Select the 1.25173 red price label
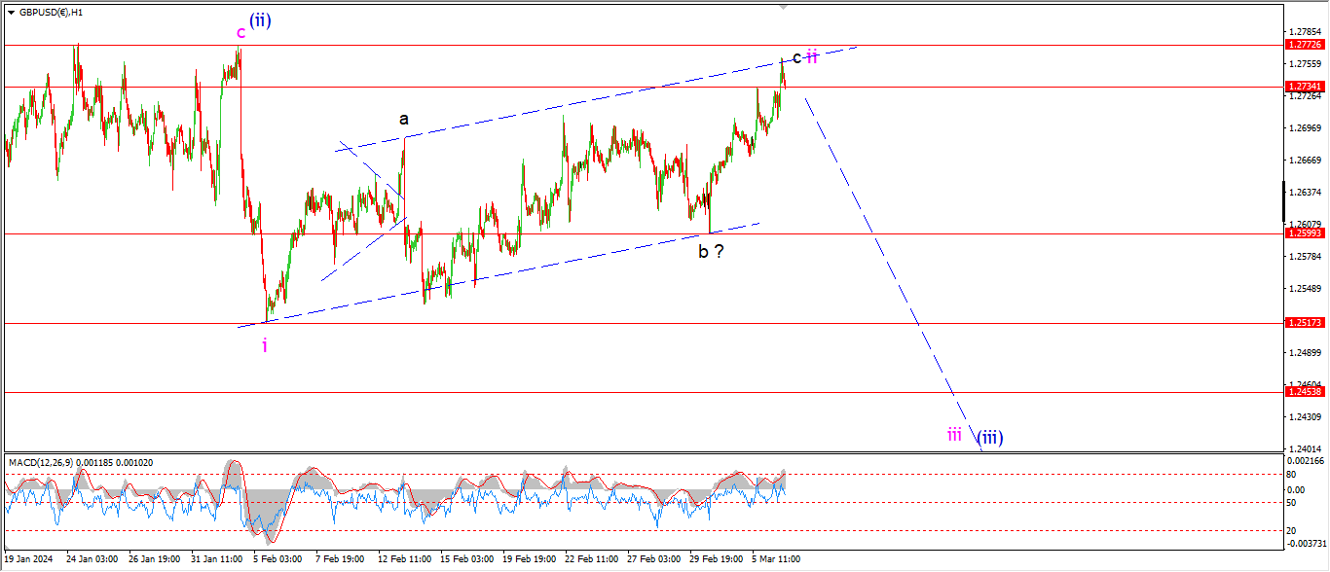Viewport: 1330px width, 572px height. click(1304, 322)
